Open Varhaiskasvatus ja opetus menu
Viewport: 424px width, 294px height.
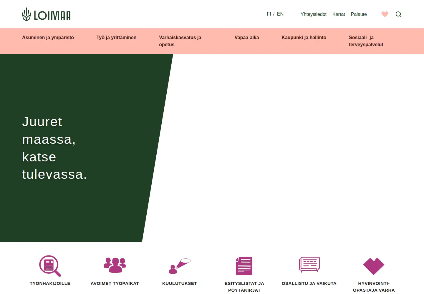[x=180, y=41]
